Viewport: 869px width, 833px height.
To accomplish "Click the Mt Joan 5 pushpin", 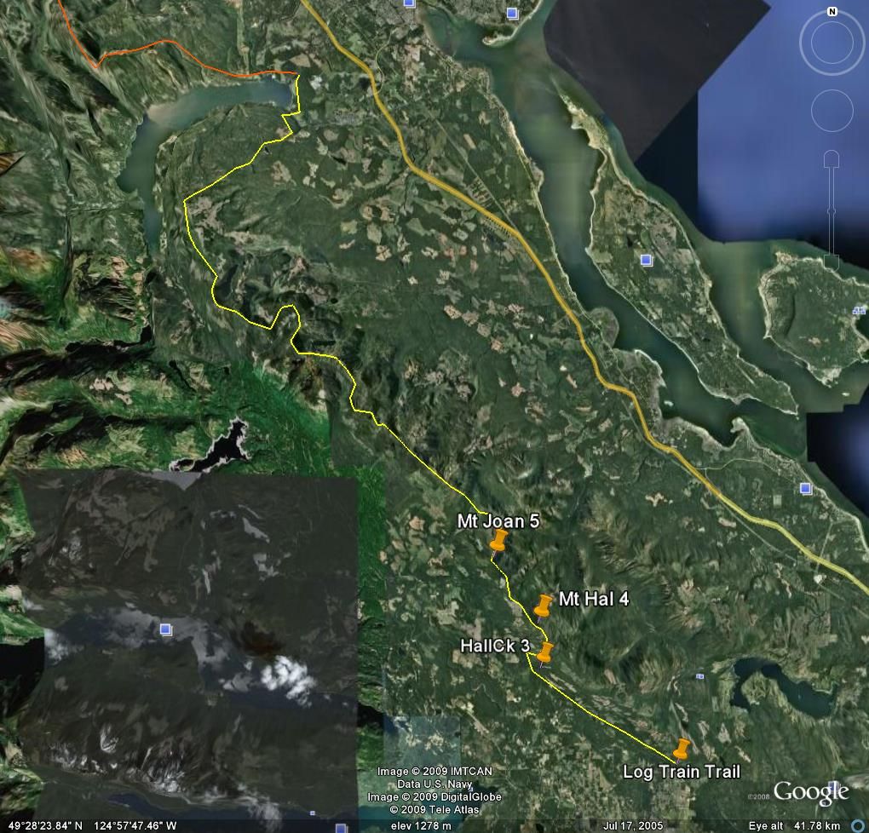I will [x=498, y=541].
